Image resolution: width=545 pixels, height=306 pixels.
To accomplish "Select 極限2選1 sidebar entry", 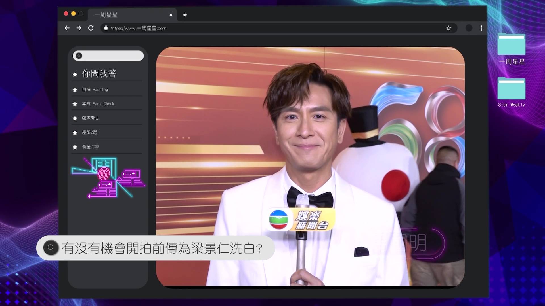I will click(x=91, y=133).
